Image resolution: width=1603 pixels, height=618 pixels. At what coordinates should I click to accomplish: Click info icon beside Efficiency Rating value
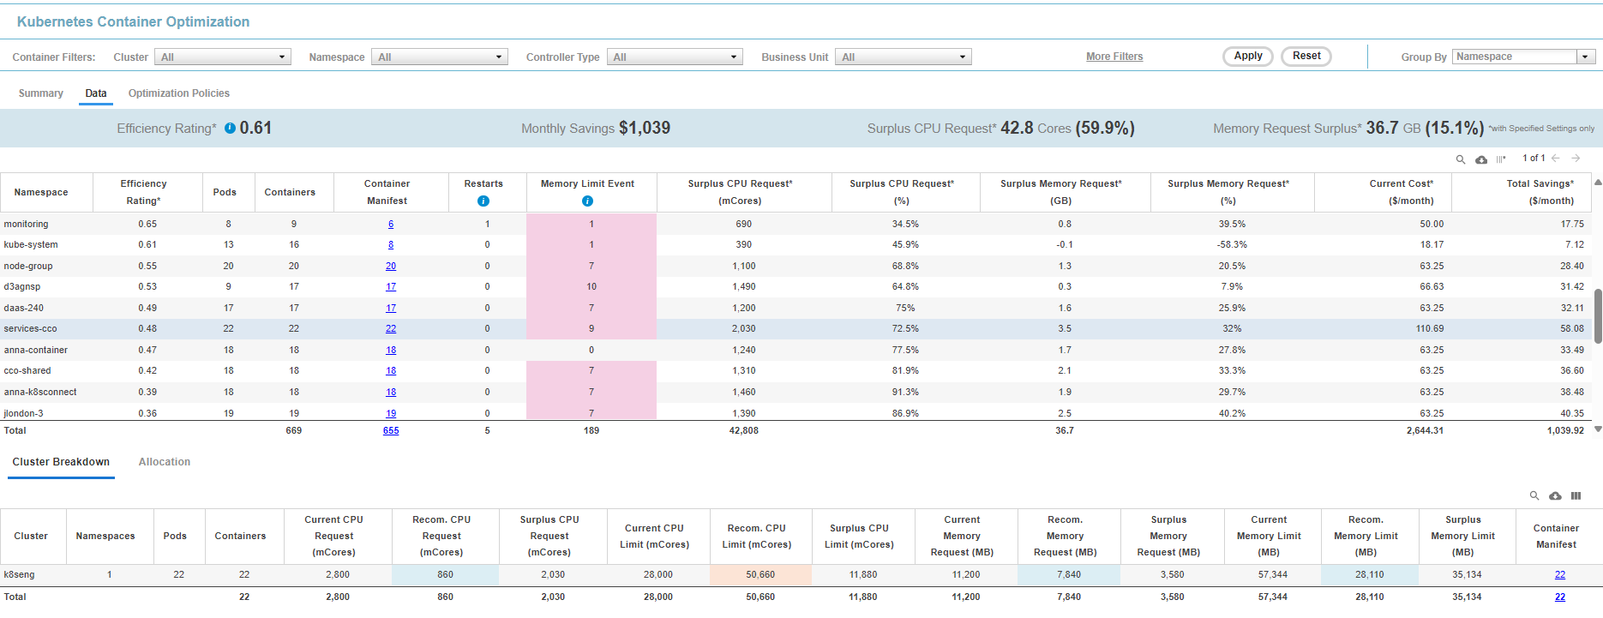point(230,129)
